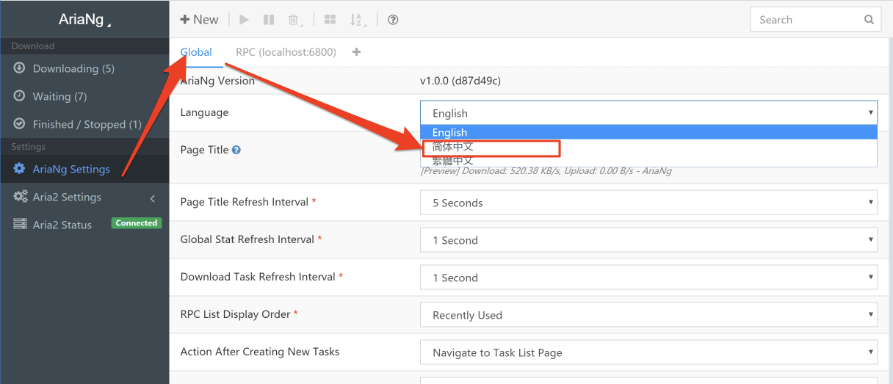Viewport: 893px width, 384px height.
Task: Open the select-all grid icon menu
Action: tap(330, 20)
